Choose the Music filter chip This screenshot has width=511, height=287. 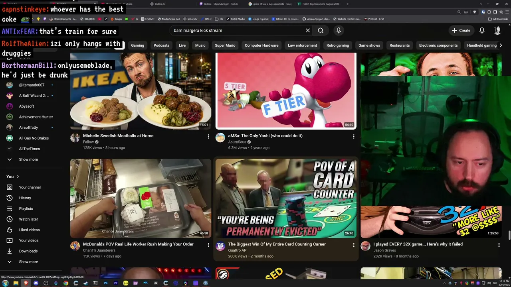click(x=200, y=45)
